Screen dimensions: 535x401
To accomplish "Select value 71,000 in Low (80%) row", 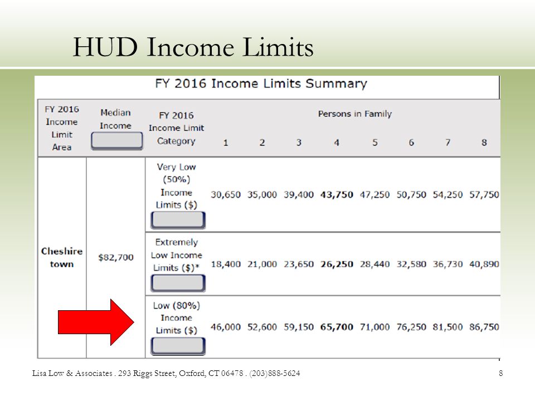I will [374, 327].
